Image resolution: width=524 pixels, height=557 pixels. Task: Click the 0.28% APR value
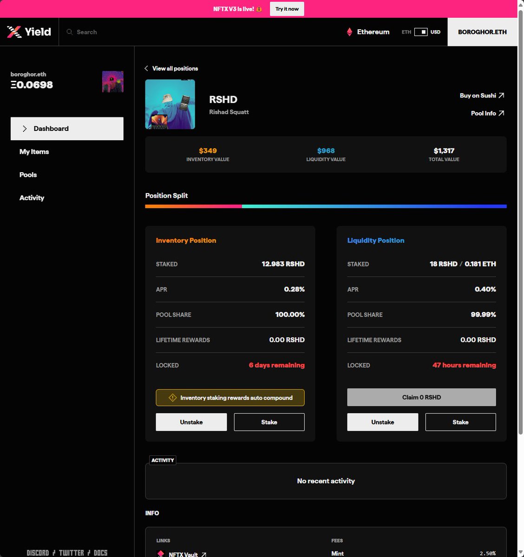[295, 289]
